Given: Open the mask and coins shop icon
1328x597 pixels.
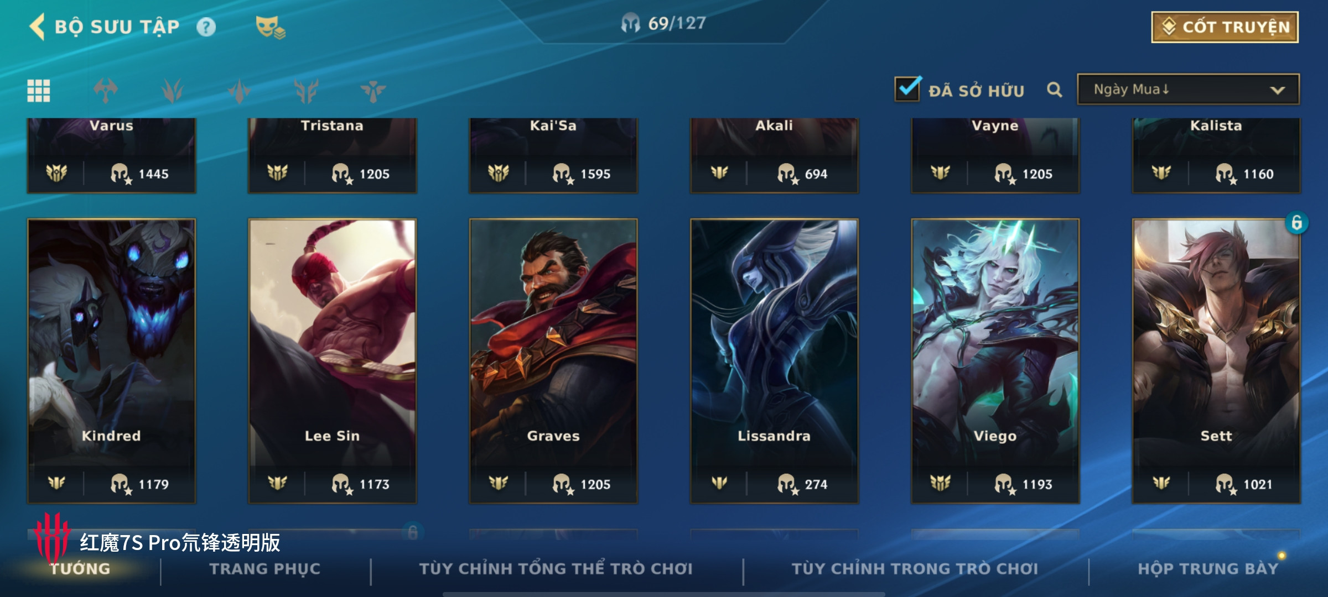Looking at the screenshot, I should [270, 27].
